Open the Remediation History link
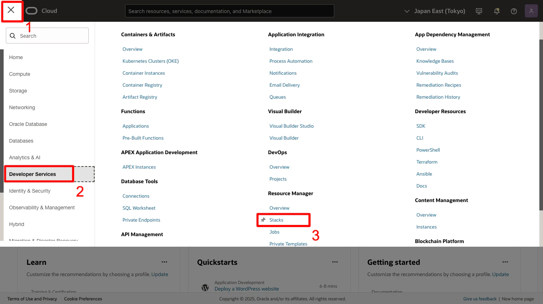Viewport: 543px width, 304px height. point(438,97)
